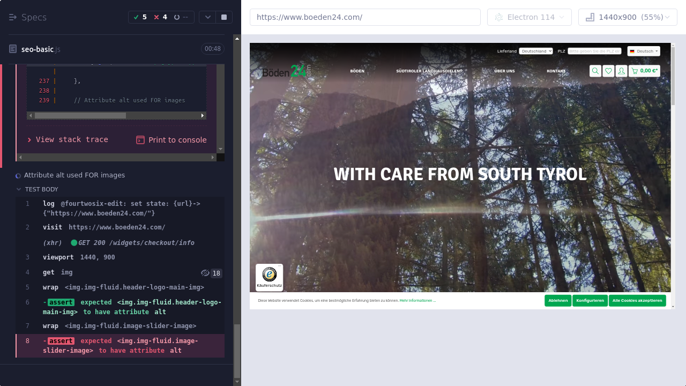Screen dimensions: 686x386
Task: Open the shopping cart showing 0,00 €
Action: click(644, 71)
